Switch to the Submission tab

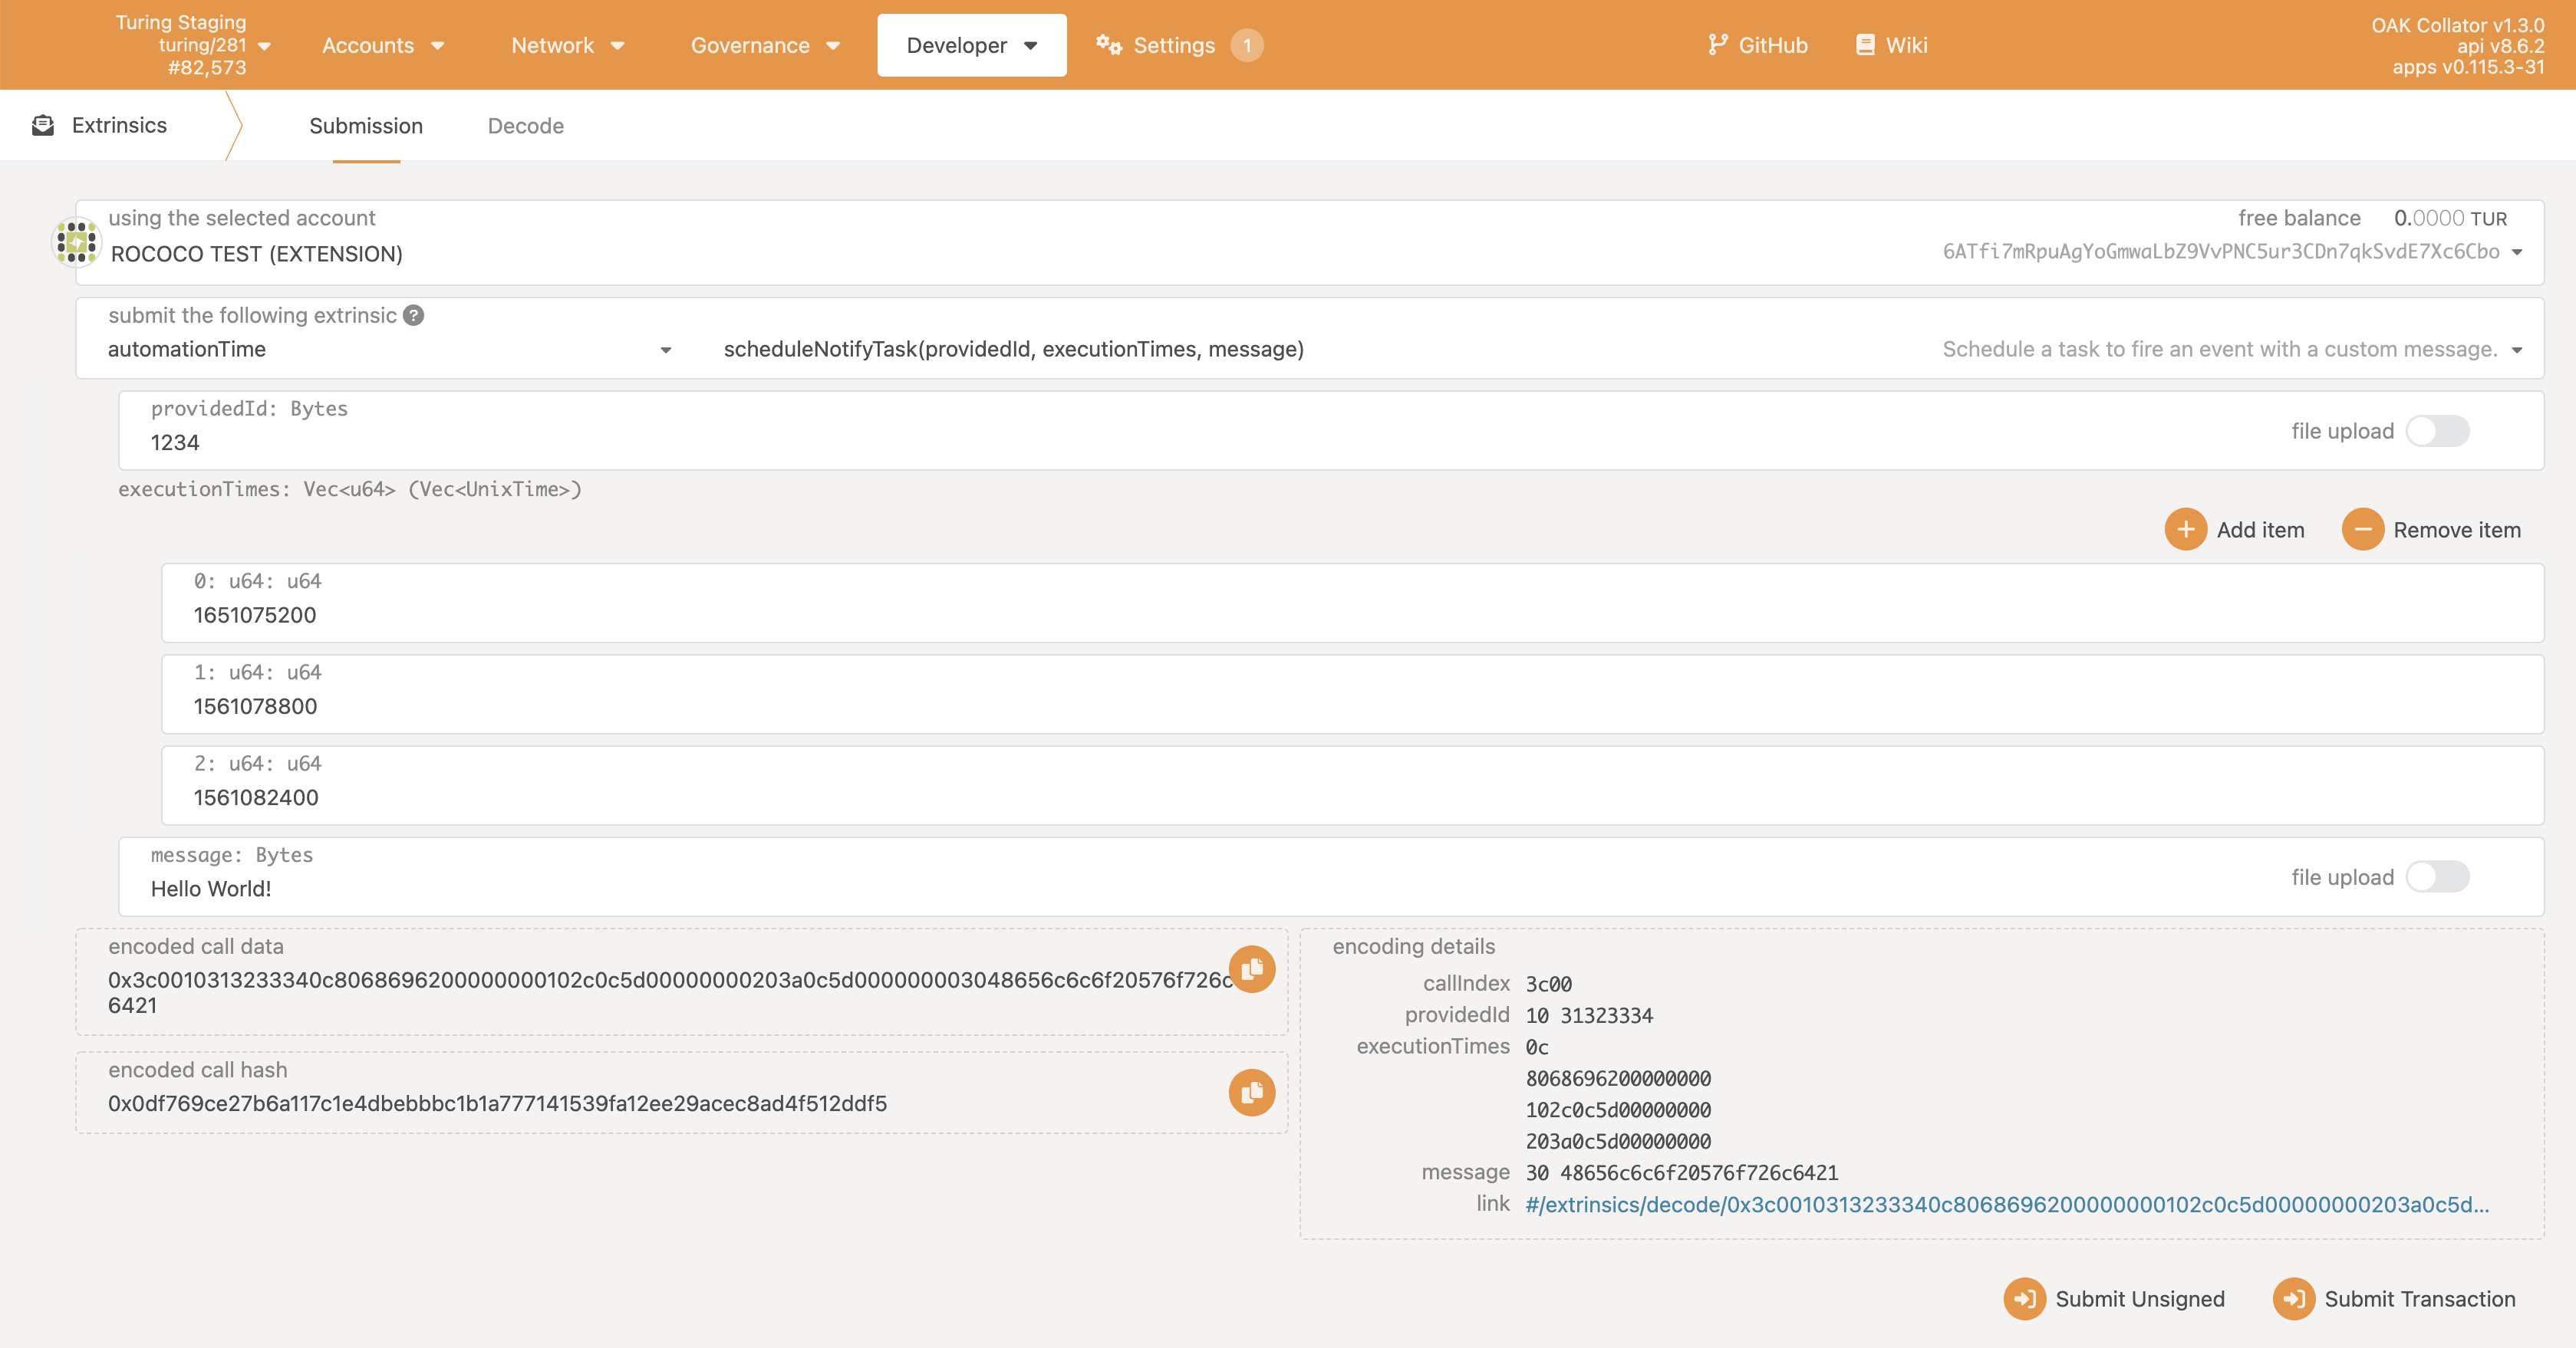coord(366,126)
